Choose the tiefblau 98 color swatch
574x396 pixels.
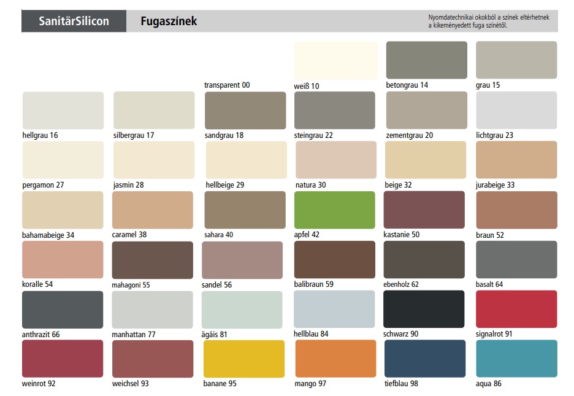[x=425, y=359]
